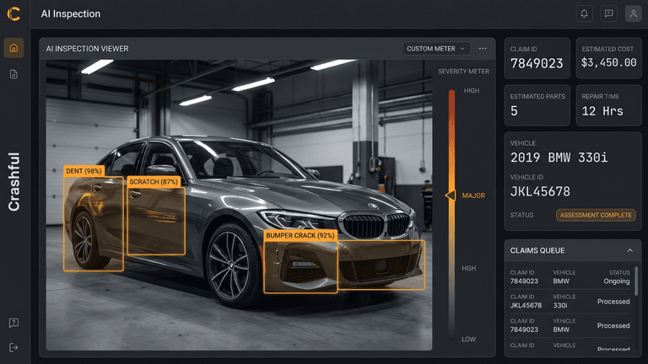Click the SEVERITY METER label
This screenshot has width=648, height=364.
[463, 72]
